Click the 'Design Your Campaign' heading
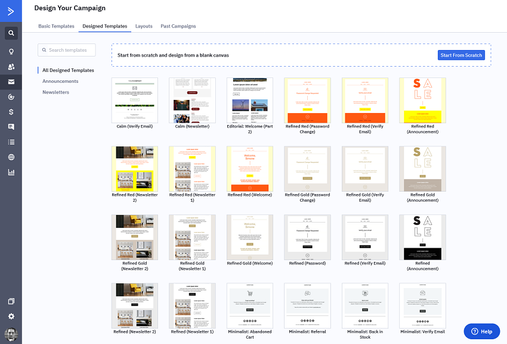507x344 pixels. coord(70,8)
